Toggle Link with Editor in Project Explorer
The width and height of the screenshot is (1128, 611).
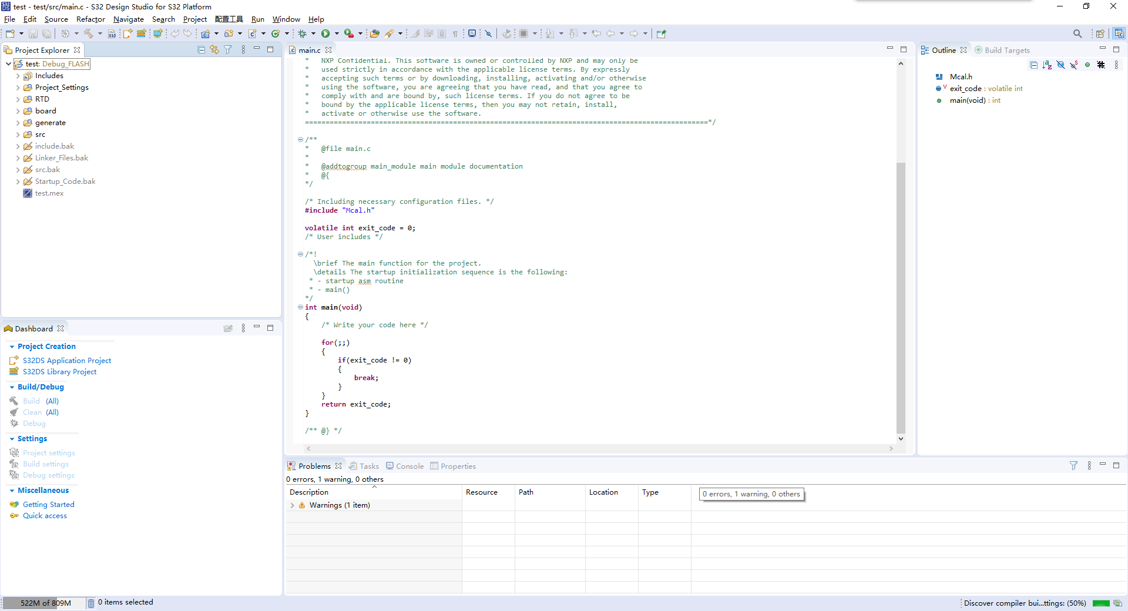pos(214,50)
